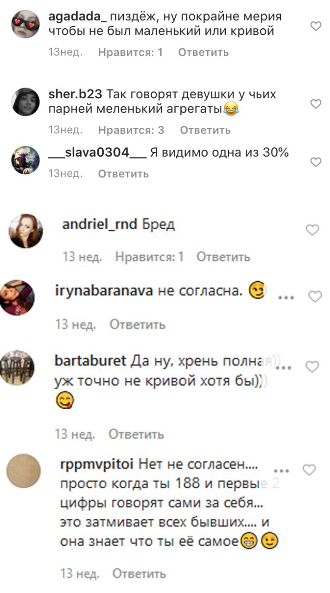The width and height of the screenshot is (330, 593).
Task: Open three-dot menu on bartaburet comment
Action: coord(283,368)
